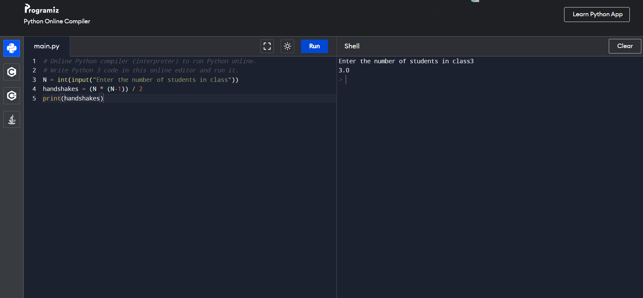The width and height of the screenshot is (643, 298).
Task: Click on the N = int(input...) code line
Action: [x=141, y=80]
